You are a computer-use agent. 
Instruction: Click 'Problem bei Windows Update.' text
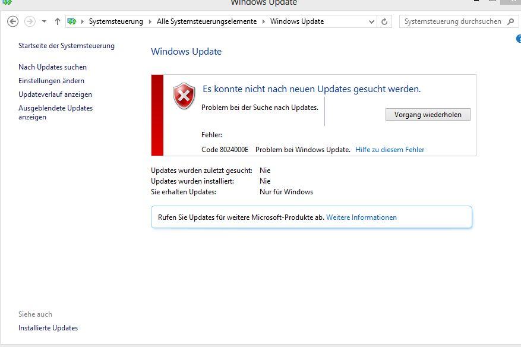click(x=303, y=150)
